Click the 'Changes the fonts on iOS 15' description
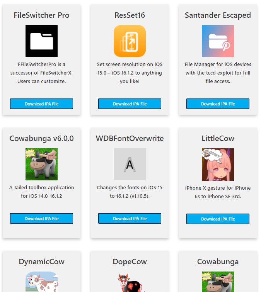 coord(130,192)
